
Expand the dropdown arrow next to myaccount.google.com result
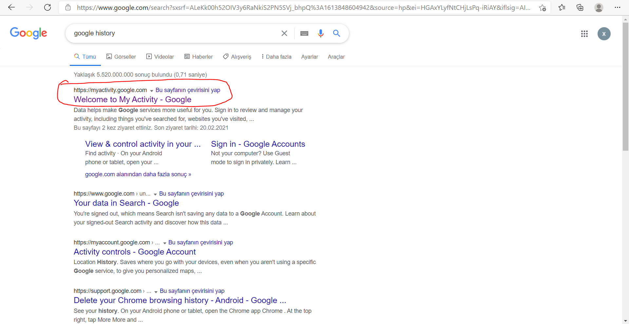click(x=164, y=243)
